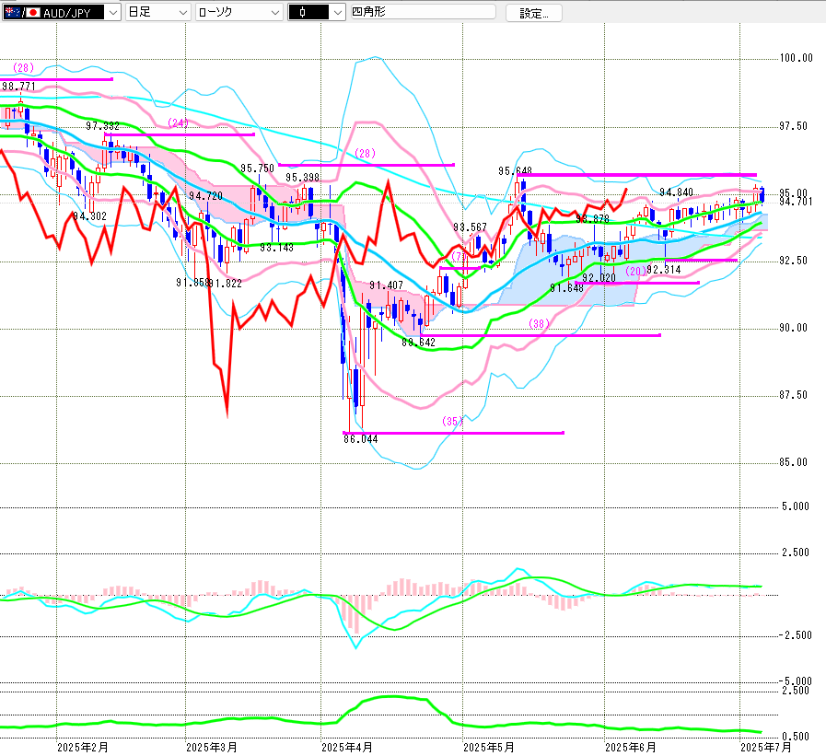This screenshot has width=826, height=756.
Task: Click the 94.701 current price label
Action: click(x=796, y=202)
